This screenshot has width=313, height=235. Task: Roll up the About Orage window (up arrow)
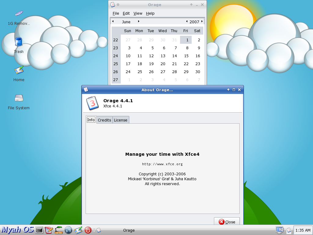pos(228,90)
